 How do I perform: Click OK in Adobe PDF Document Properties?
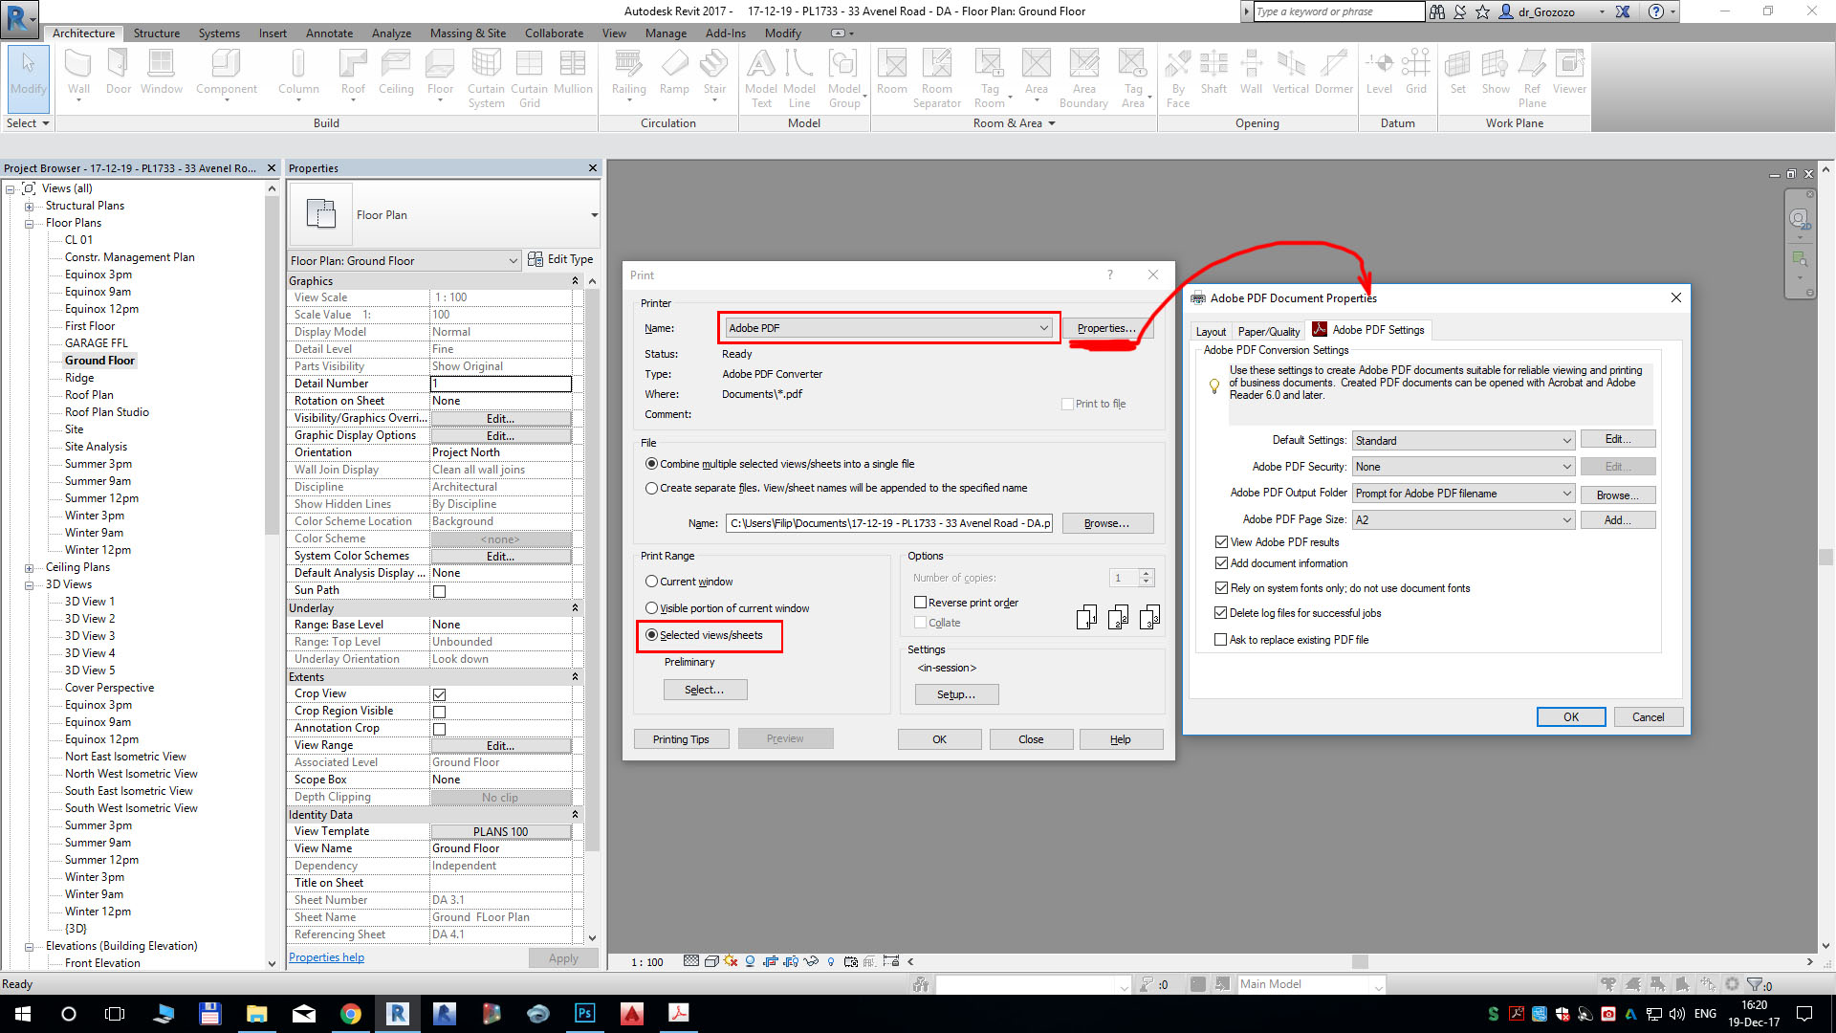click(1571, 717)
